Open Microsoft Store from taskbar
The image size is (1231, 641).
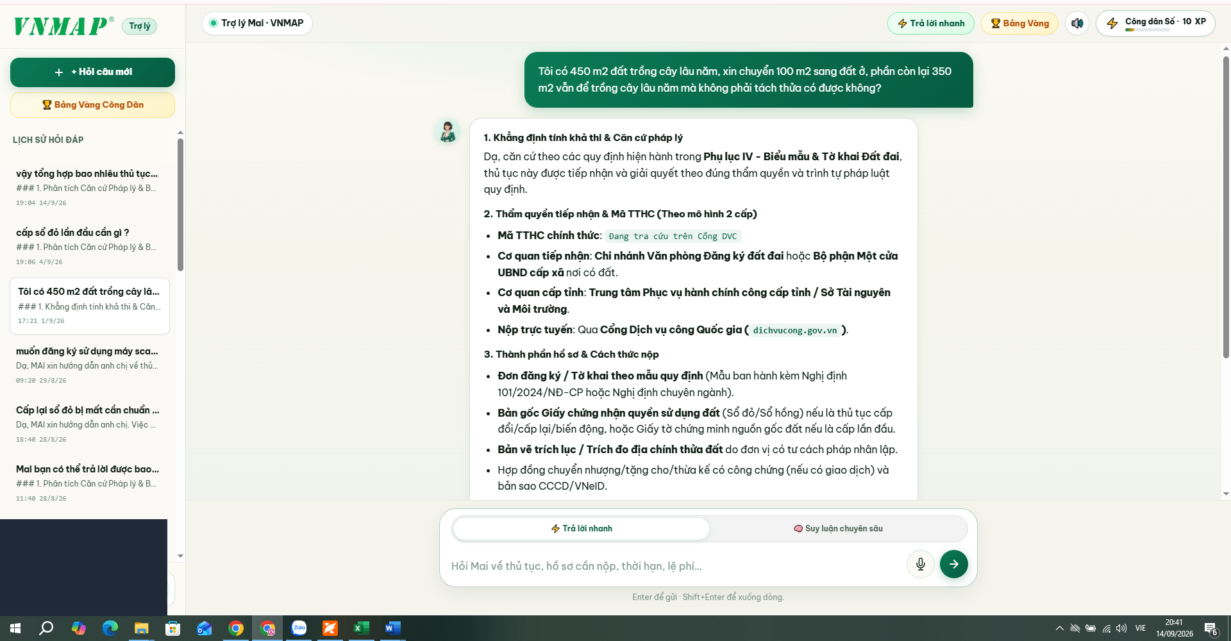click(172, 628)
